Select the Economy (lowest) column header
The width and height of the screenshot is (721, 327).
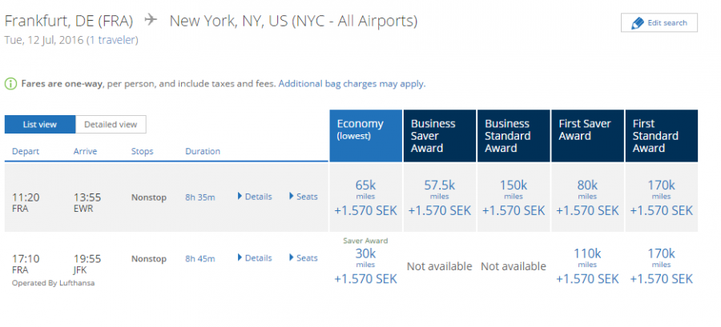pos(365,135)
